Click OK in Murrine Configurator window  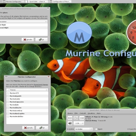click(42, 128)
